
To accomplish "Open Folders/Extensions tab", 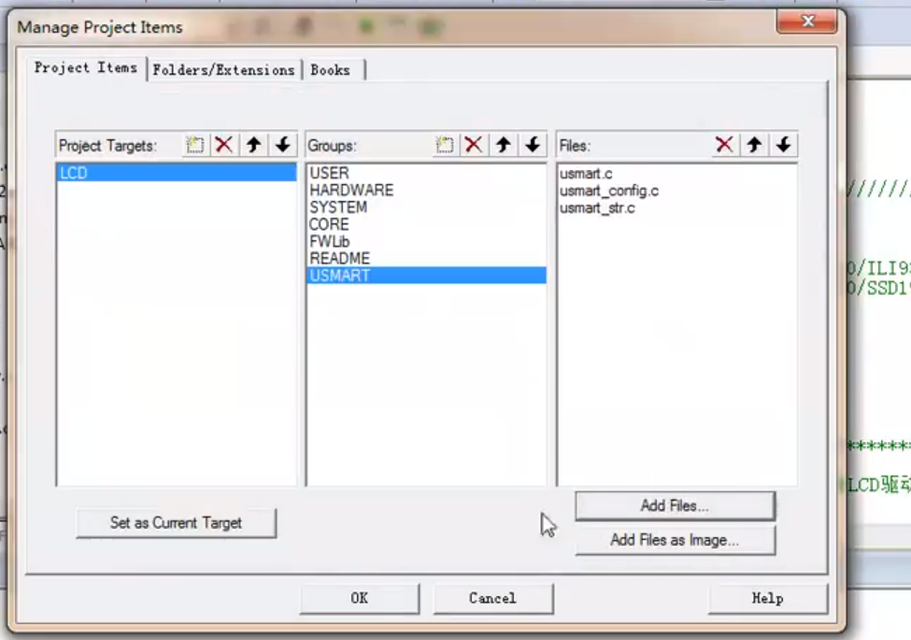I will coord(223,70).
